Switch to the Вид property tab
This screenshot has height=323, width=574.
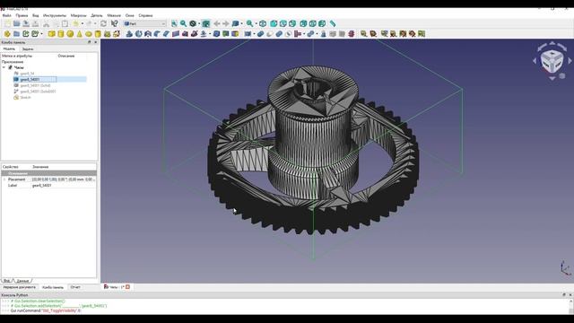tap(6, 281)
